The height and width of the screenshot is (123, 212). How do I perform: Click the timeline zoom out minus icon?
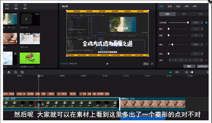coord(186,72)
